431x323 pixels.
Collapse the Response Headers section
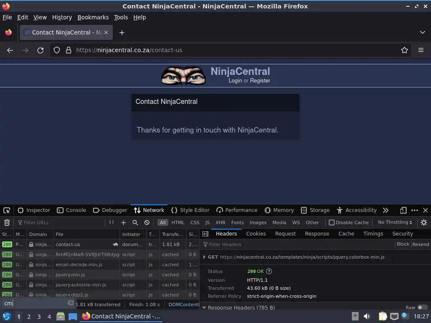[x=204, y=307]
